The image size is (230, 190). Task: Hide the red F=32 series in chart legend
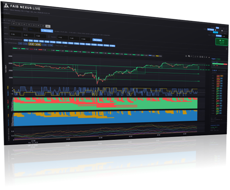coord(42,50)
